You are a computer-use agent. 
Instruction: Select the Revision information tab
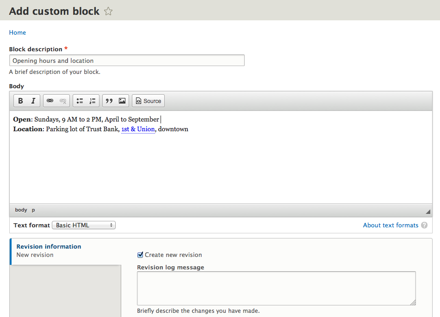[x=49, y=246]
